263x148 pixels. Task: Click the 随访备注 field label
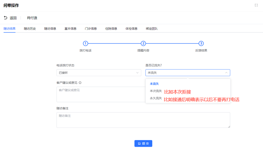62,108
